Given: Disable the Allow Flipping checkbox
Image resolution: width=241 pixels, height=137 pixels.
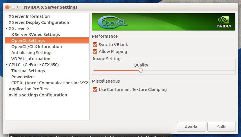Looking at the screenshot, I should click(95, 52).
